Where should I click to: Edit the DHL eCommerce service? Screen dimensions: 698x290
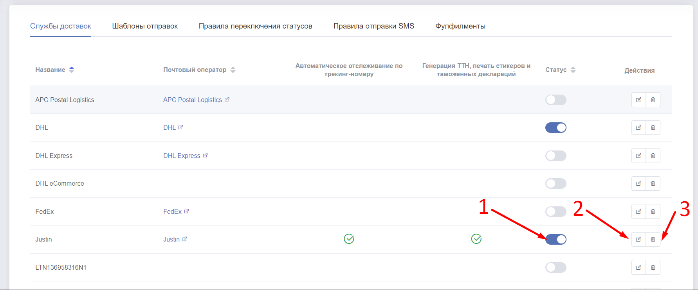click(638, 183)
